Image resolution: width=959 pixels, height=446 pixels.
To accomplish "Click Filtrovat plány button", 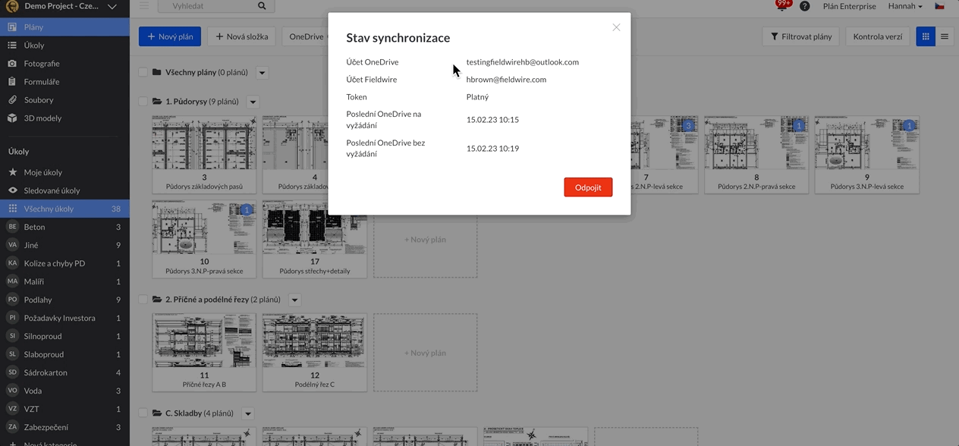I will point(801,36).
